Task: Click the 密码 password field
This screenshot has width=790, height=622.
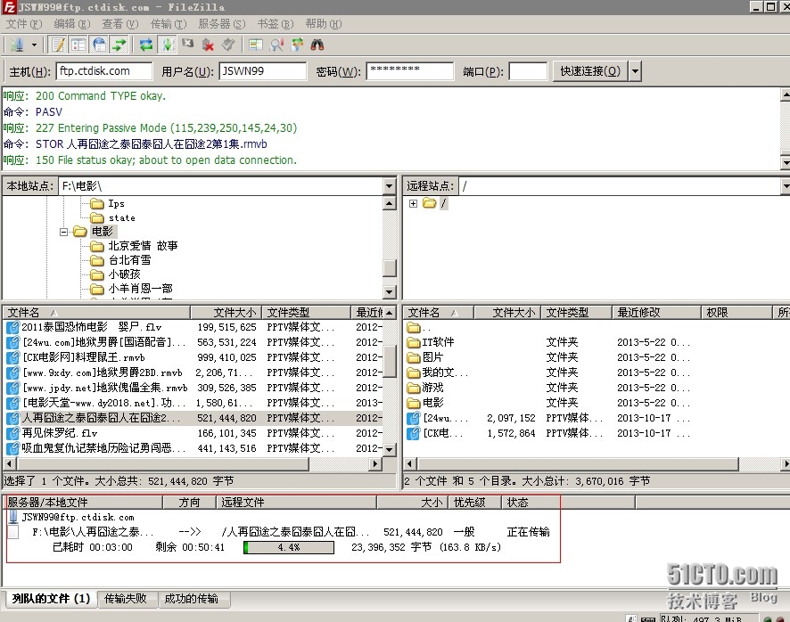Action: pyautogui.click(x=410, y=71)
